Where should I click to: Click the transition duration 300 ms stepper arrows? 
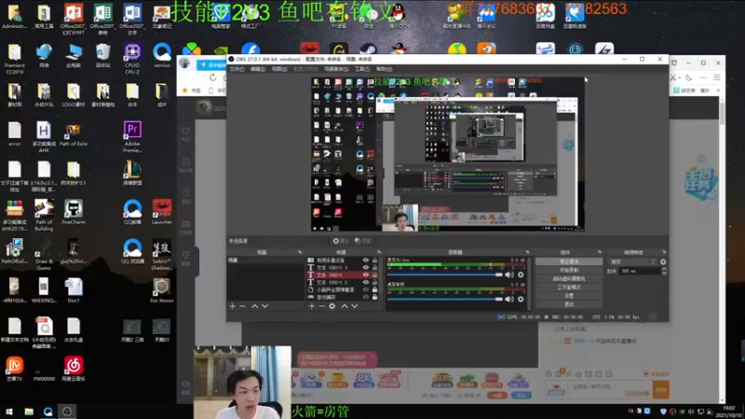(x=664, y=271)
